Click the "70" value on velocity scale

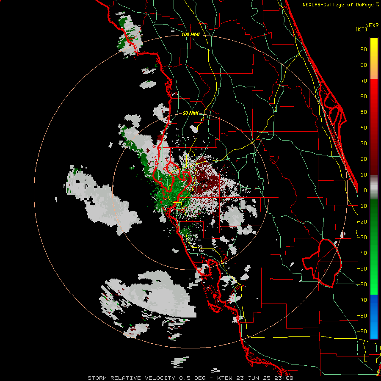(x=364, y=81)
